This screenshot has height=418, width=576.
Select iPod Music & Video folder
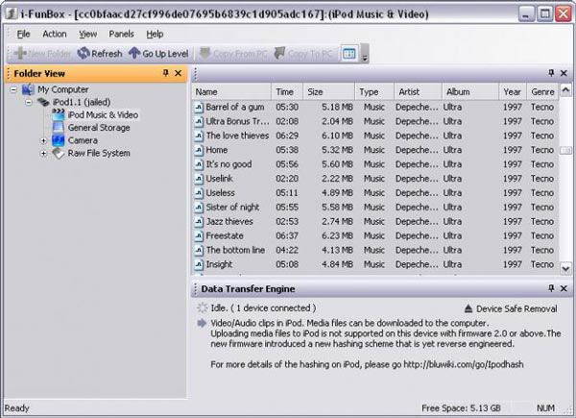(103, 115)
